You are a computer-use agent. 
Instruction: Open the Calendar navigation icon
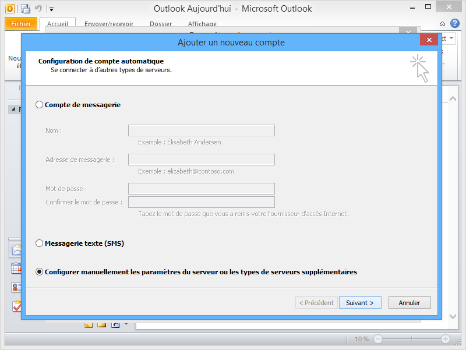[x=16, y=268]
